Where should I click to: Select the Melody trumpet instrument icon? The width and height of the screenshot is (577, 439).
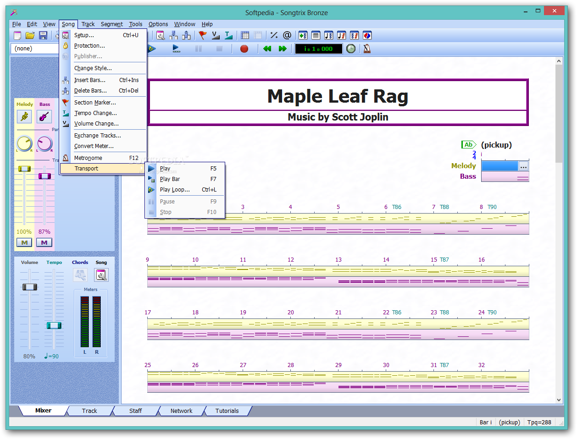(x=24, y=116)
